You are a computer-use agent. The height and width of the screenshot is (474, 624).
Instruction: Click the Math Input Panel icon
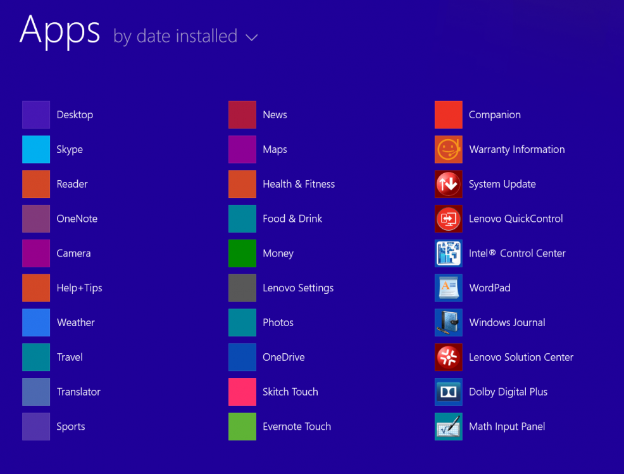click(448, 426)
